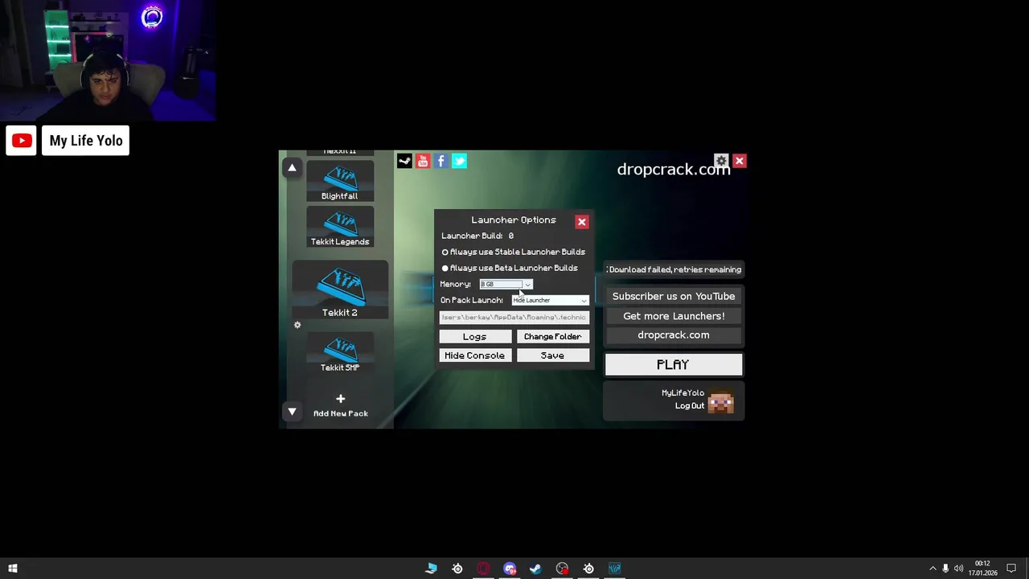
Task: Select the Tekkit 2 modpack
Action: click(x=340, y=290)
